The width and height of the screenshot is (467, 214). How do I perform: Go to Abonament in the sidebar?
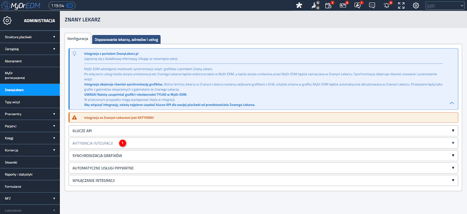coord(13,61)
